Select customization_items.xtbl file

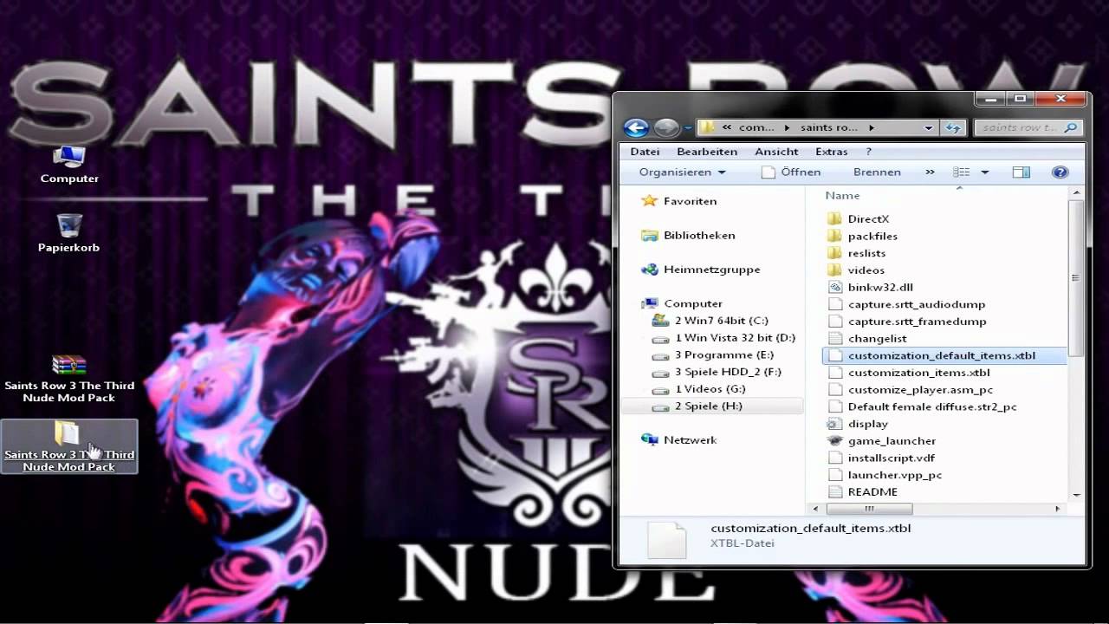[x=918, y=373]
